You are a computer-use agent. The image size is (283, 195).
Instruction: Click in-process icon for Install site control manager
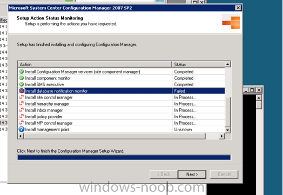[x=22, y=97]
